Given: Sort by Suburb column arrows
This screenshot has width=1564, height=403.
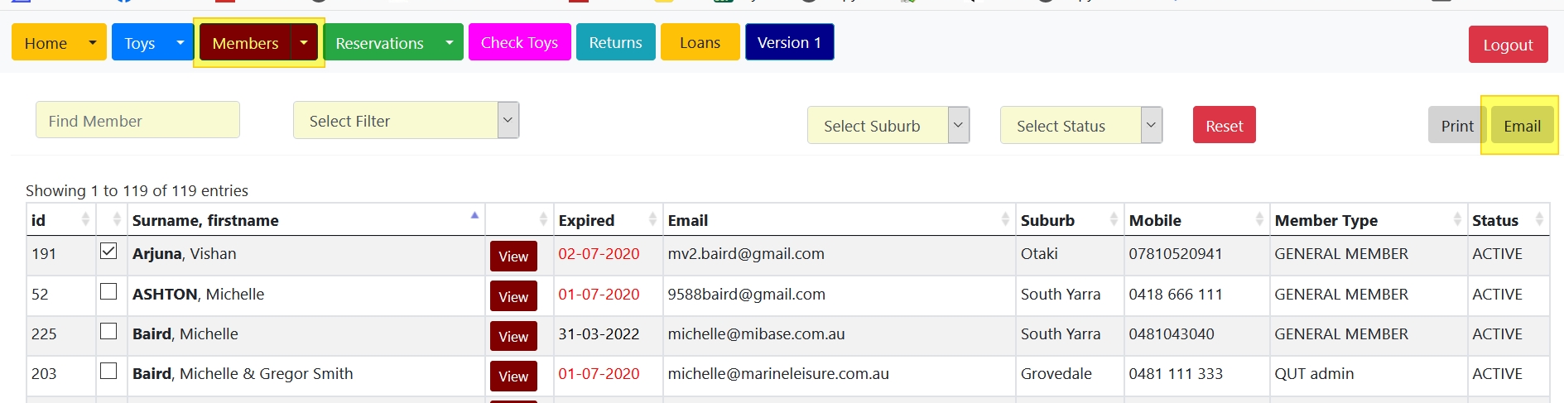Looking at the screenshot, I should click(x=1114, y=220).
